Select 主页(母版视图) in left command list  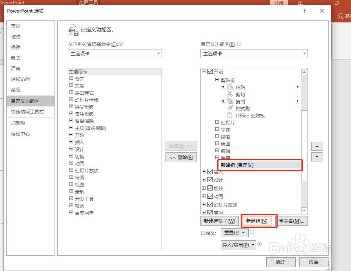pos(91,128)
